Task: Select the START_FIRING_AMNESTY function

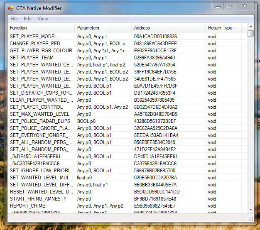Action: tap(38, 199)
